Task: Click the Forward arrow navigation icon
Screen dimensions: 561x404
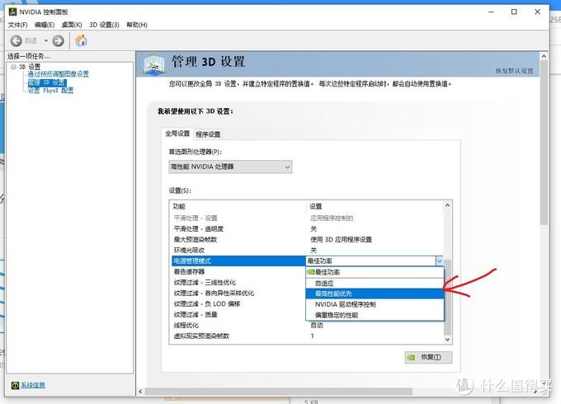Action: [58, 40]
